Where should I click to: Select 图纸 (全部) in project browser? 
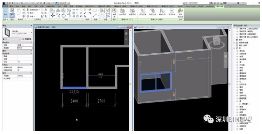point(244,45)
